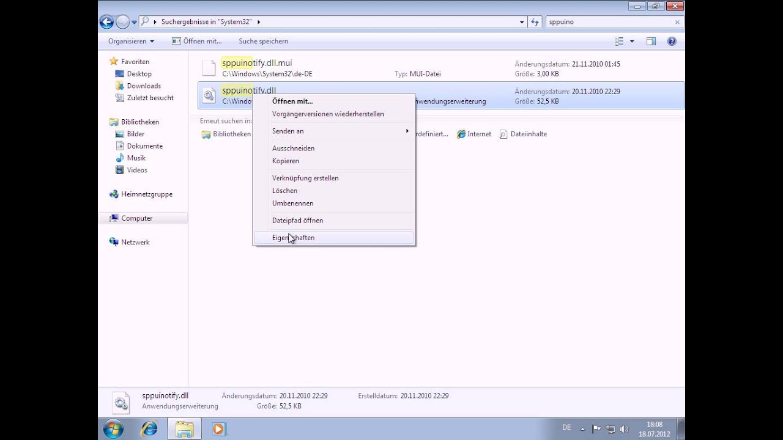Choose Ausschneiden in the context menu
Viewport: 783px width, 440px height.
point(334,148)
